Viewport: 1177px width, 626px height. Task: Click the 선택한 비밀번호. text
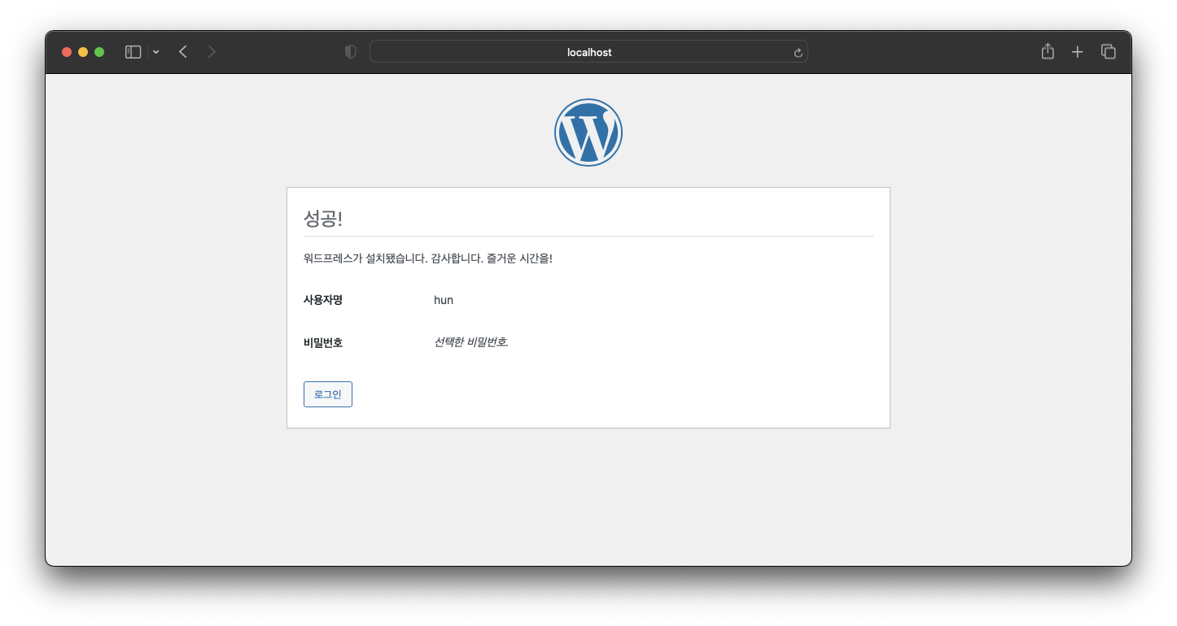[x=471, y=342]
